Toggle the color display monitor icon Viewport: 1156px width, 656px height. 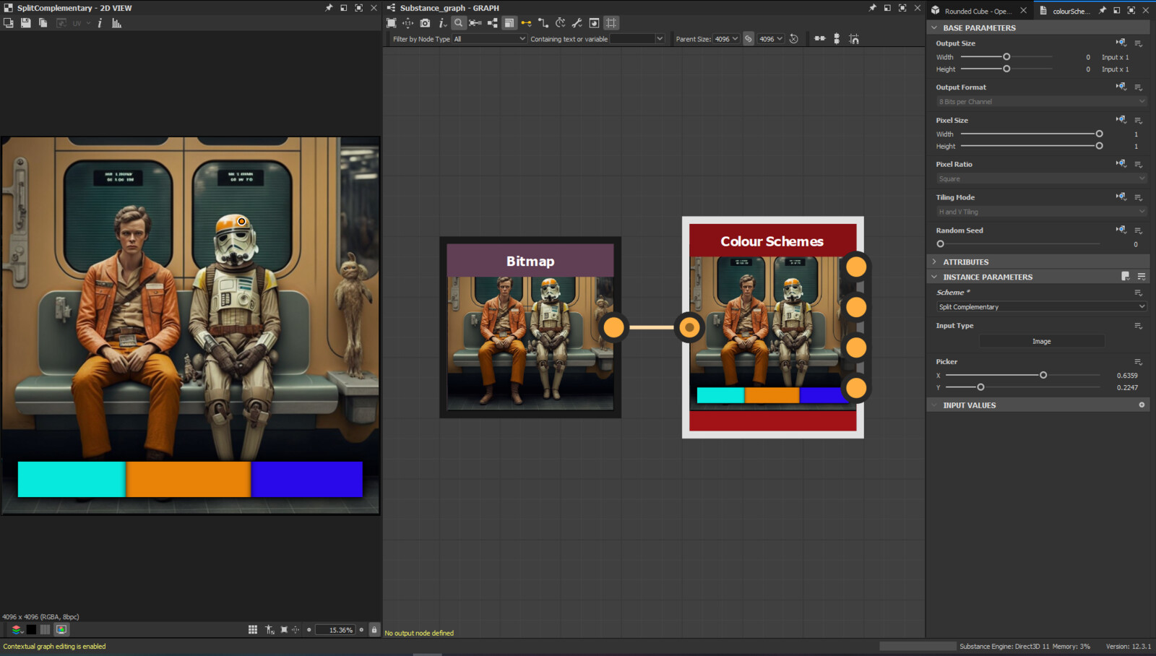(61, 630)
